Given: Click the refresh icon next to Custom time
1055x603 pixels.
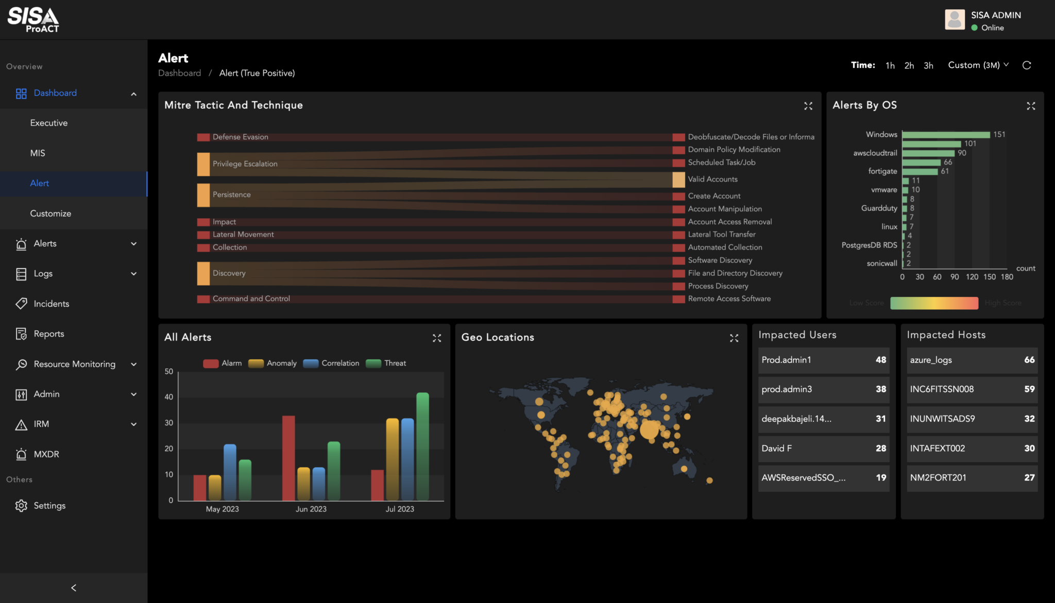Looking at the screenshot, I should point(1027,65).
